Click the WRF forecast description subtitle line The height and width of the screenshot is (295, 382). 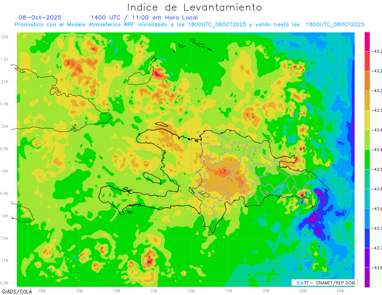189,25
